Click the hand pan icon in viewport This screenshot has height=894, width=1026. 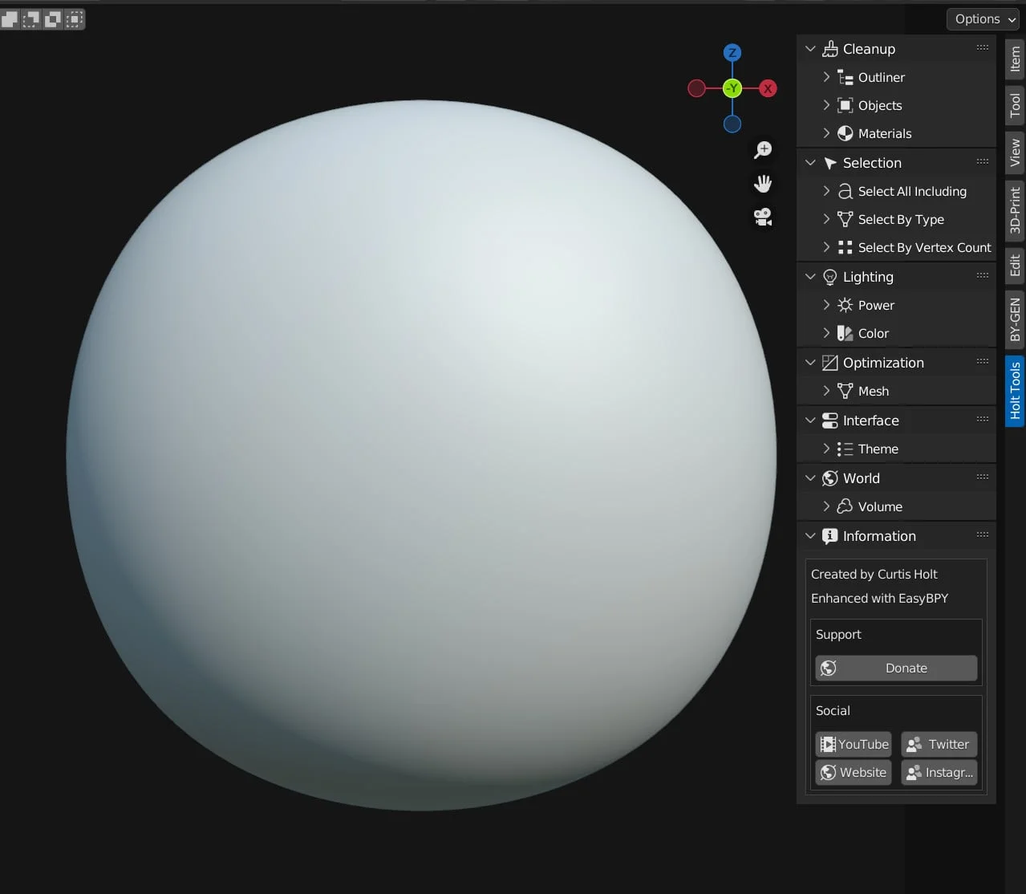[x=763, y=183]
